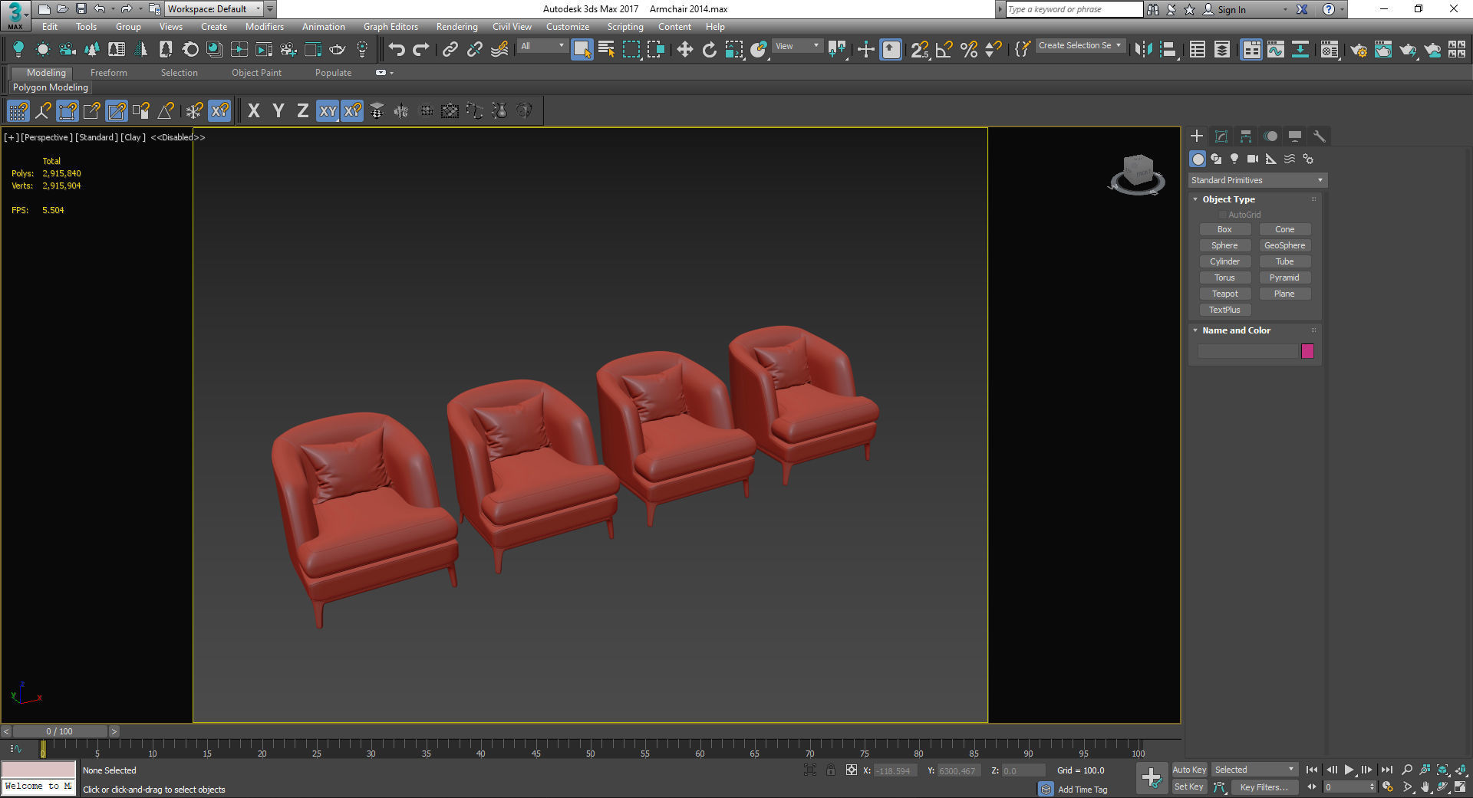Click the Align tool icon

(1168, 50)
